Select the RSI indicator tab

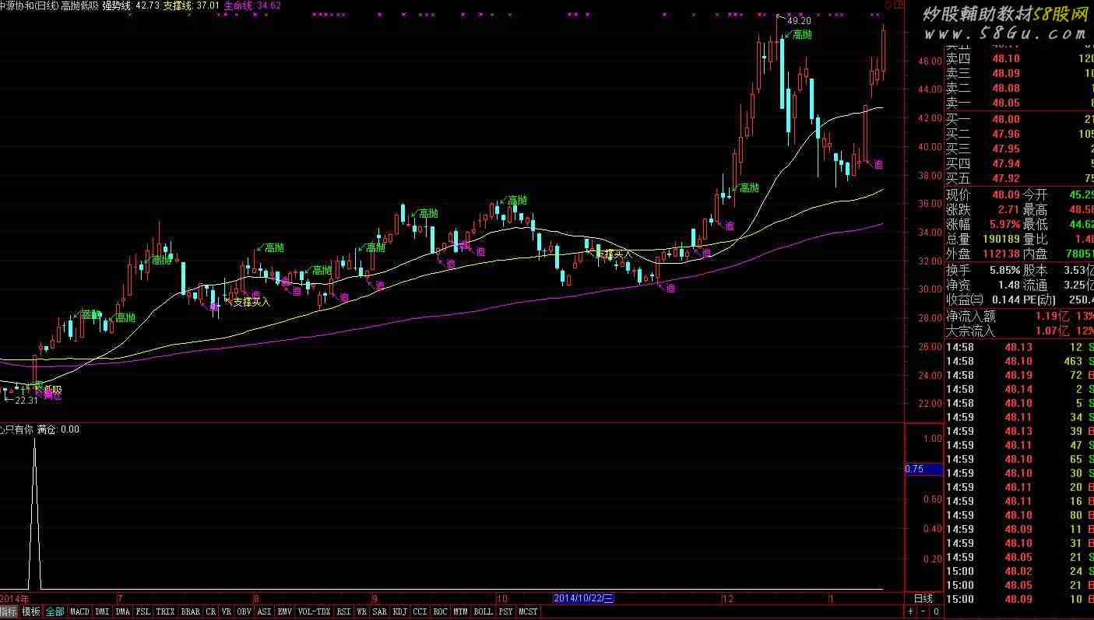click(x=343, y=612)
